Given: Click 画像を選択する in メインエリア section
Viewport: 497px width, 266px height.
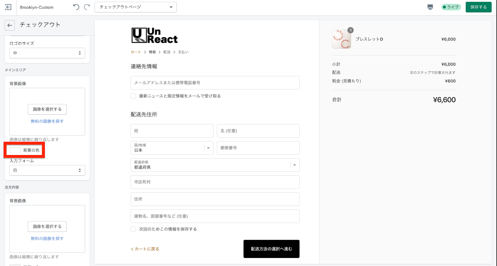Looking at the screenshot, I should pos(47,109).
